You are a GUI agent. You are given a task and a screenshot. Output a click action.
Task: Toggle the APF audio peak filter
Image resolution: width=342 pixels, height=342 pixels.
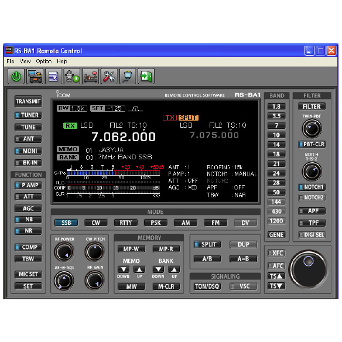tap(312, 211)
